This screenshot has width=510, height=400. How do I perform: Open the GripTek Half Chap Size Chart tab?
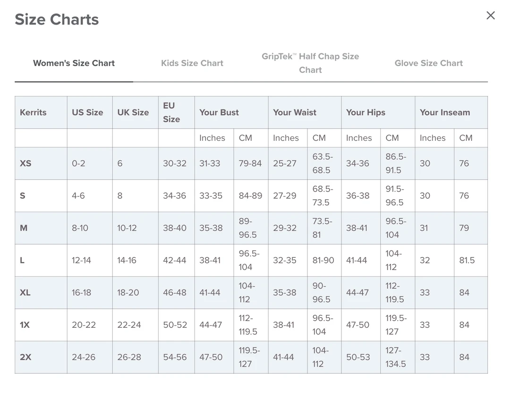[x=310, y=63]
